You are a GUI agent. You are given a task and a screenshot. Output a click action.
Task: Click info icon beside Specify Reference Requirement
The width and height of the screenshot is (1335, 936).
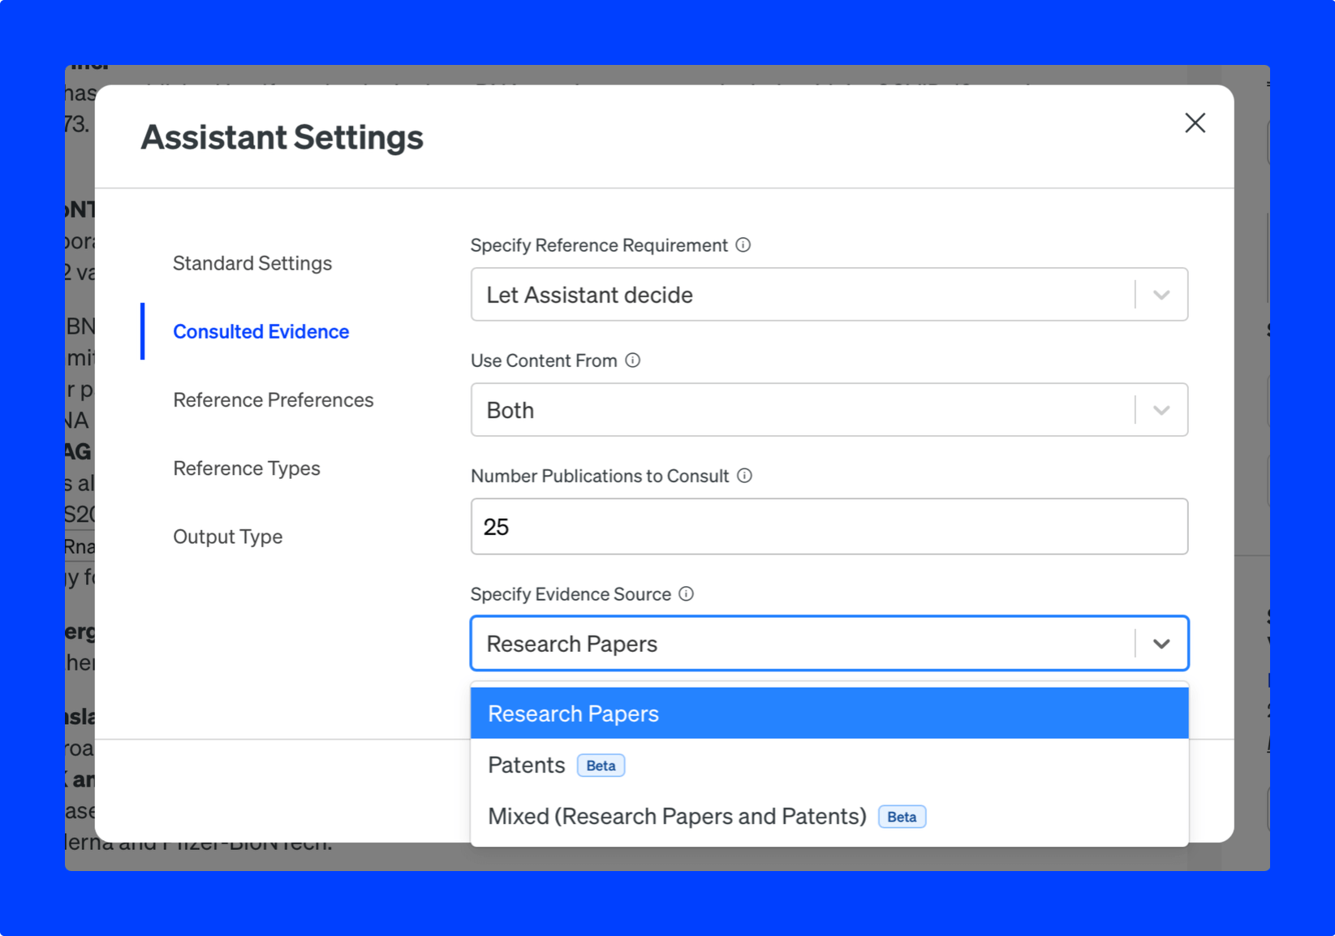743,245
